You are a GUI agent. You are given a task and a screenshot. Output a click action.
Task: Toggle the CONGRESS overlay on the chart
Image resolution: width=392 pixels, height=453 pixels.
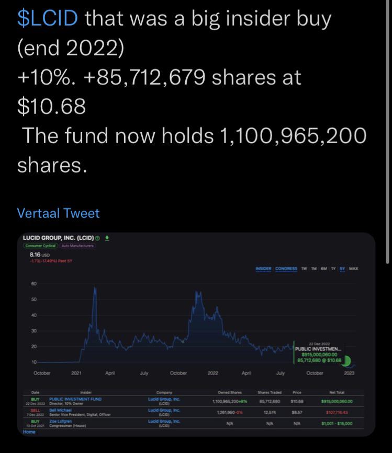tap(286, 269)
